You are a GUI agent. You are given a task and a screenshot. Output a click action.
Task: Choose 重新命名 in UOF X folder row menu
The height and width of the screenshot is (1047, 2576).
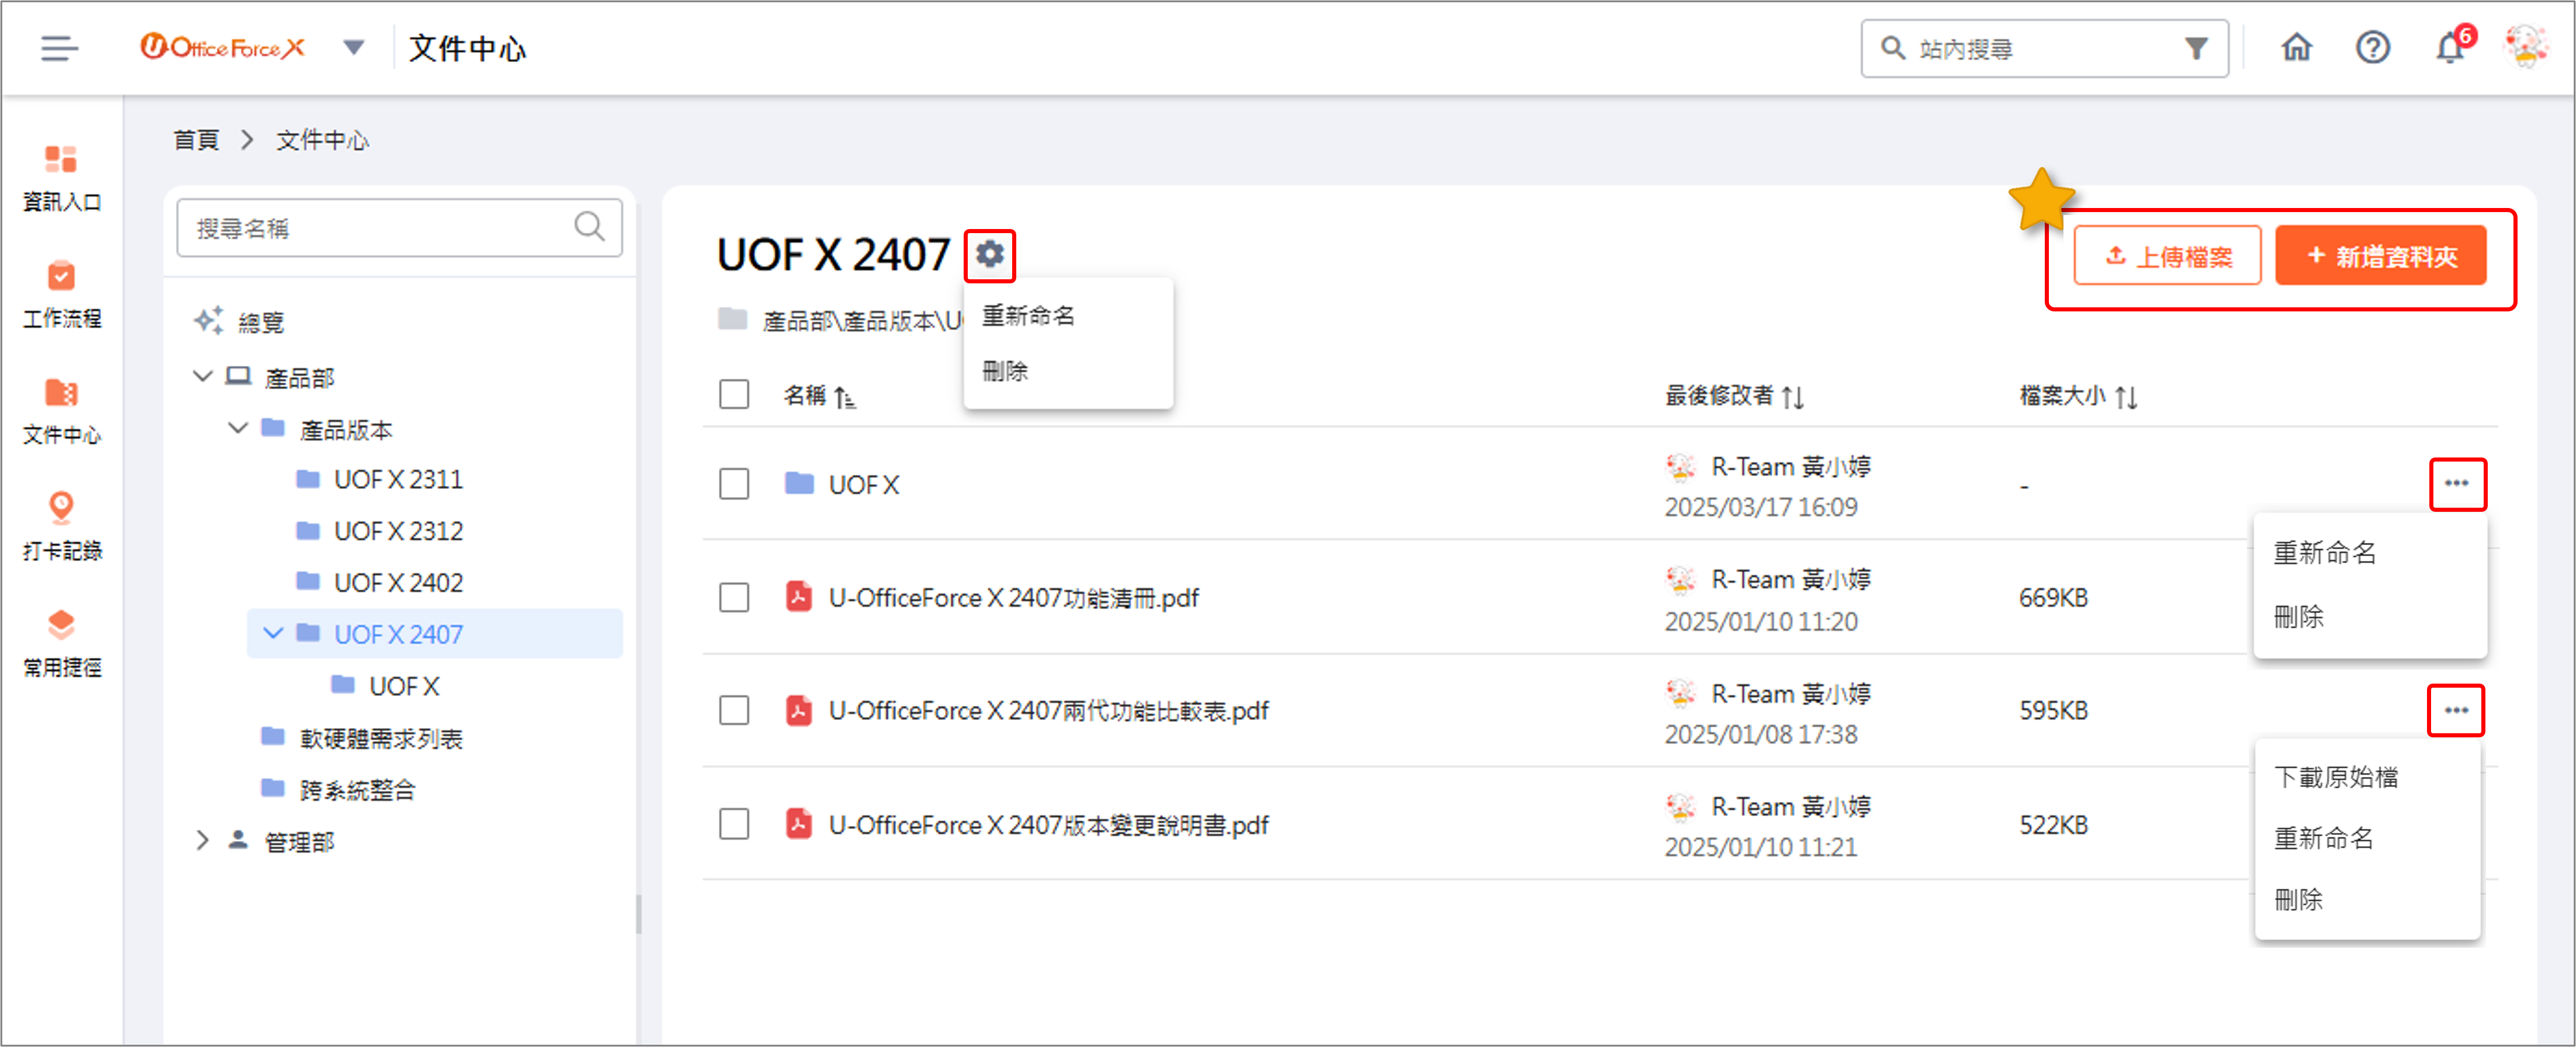pos(2324,553)
